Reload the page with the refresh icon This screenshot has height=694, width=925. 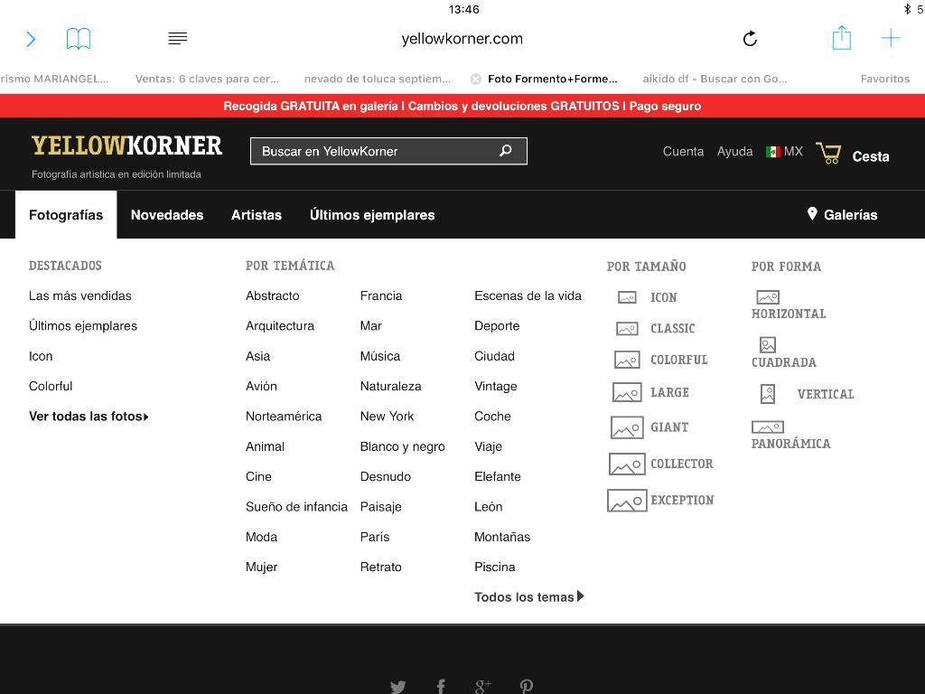tap(750, 39)
